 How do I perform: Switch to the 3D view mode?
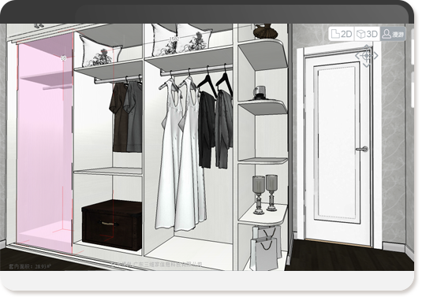click(x=367, y=34)
